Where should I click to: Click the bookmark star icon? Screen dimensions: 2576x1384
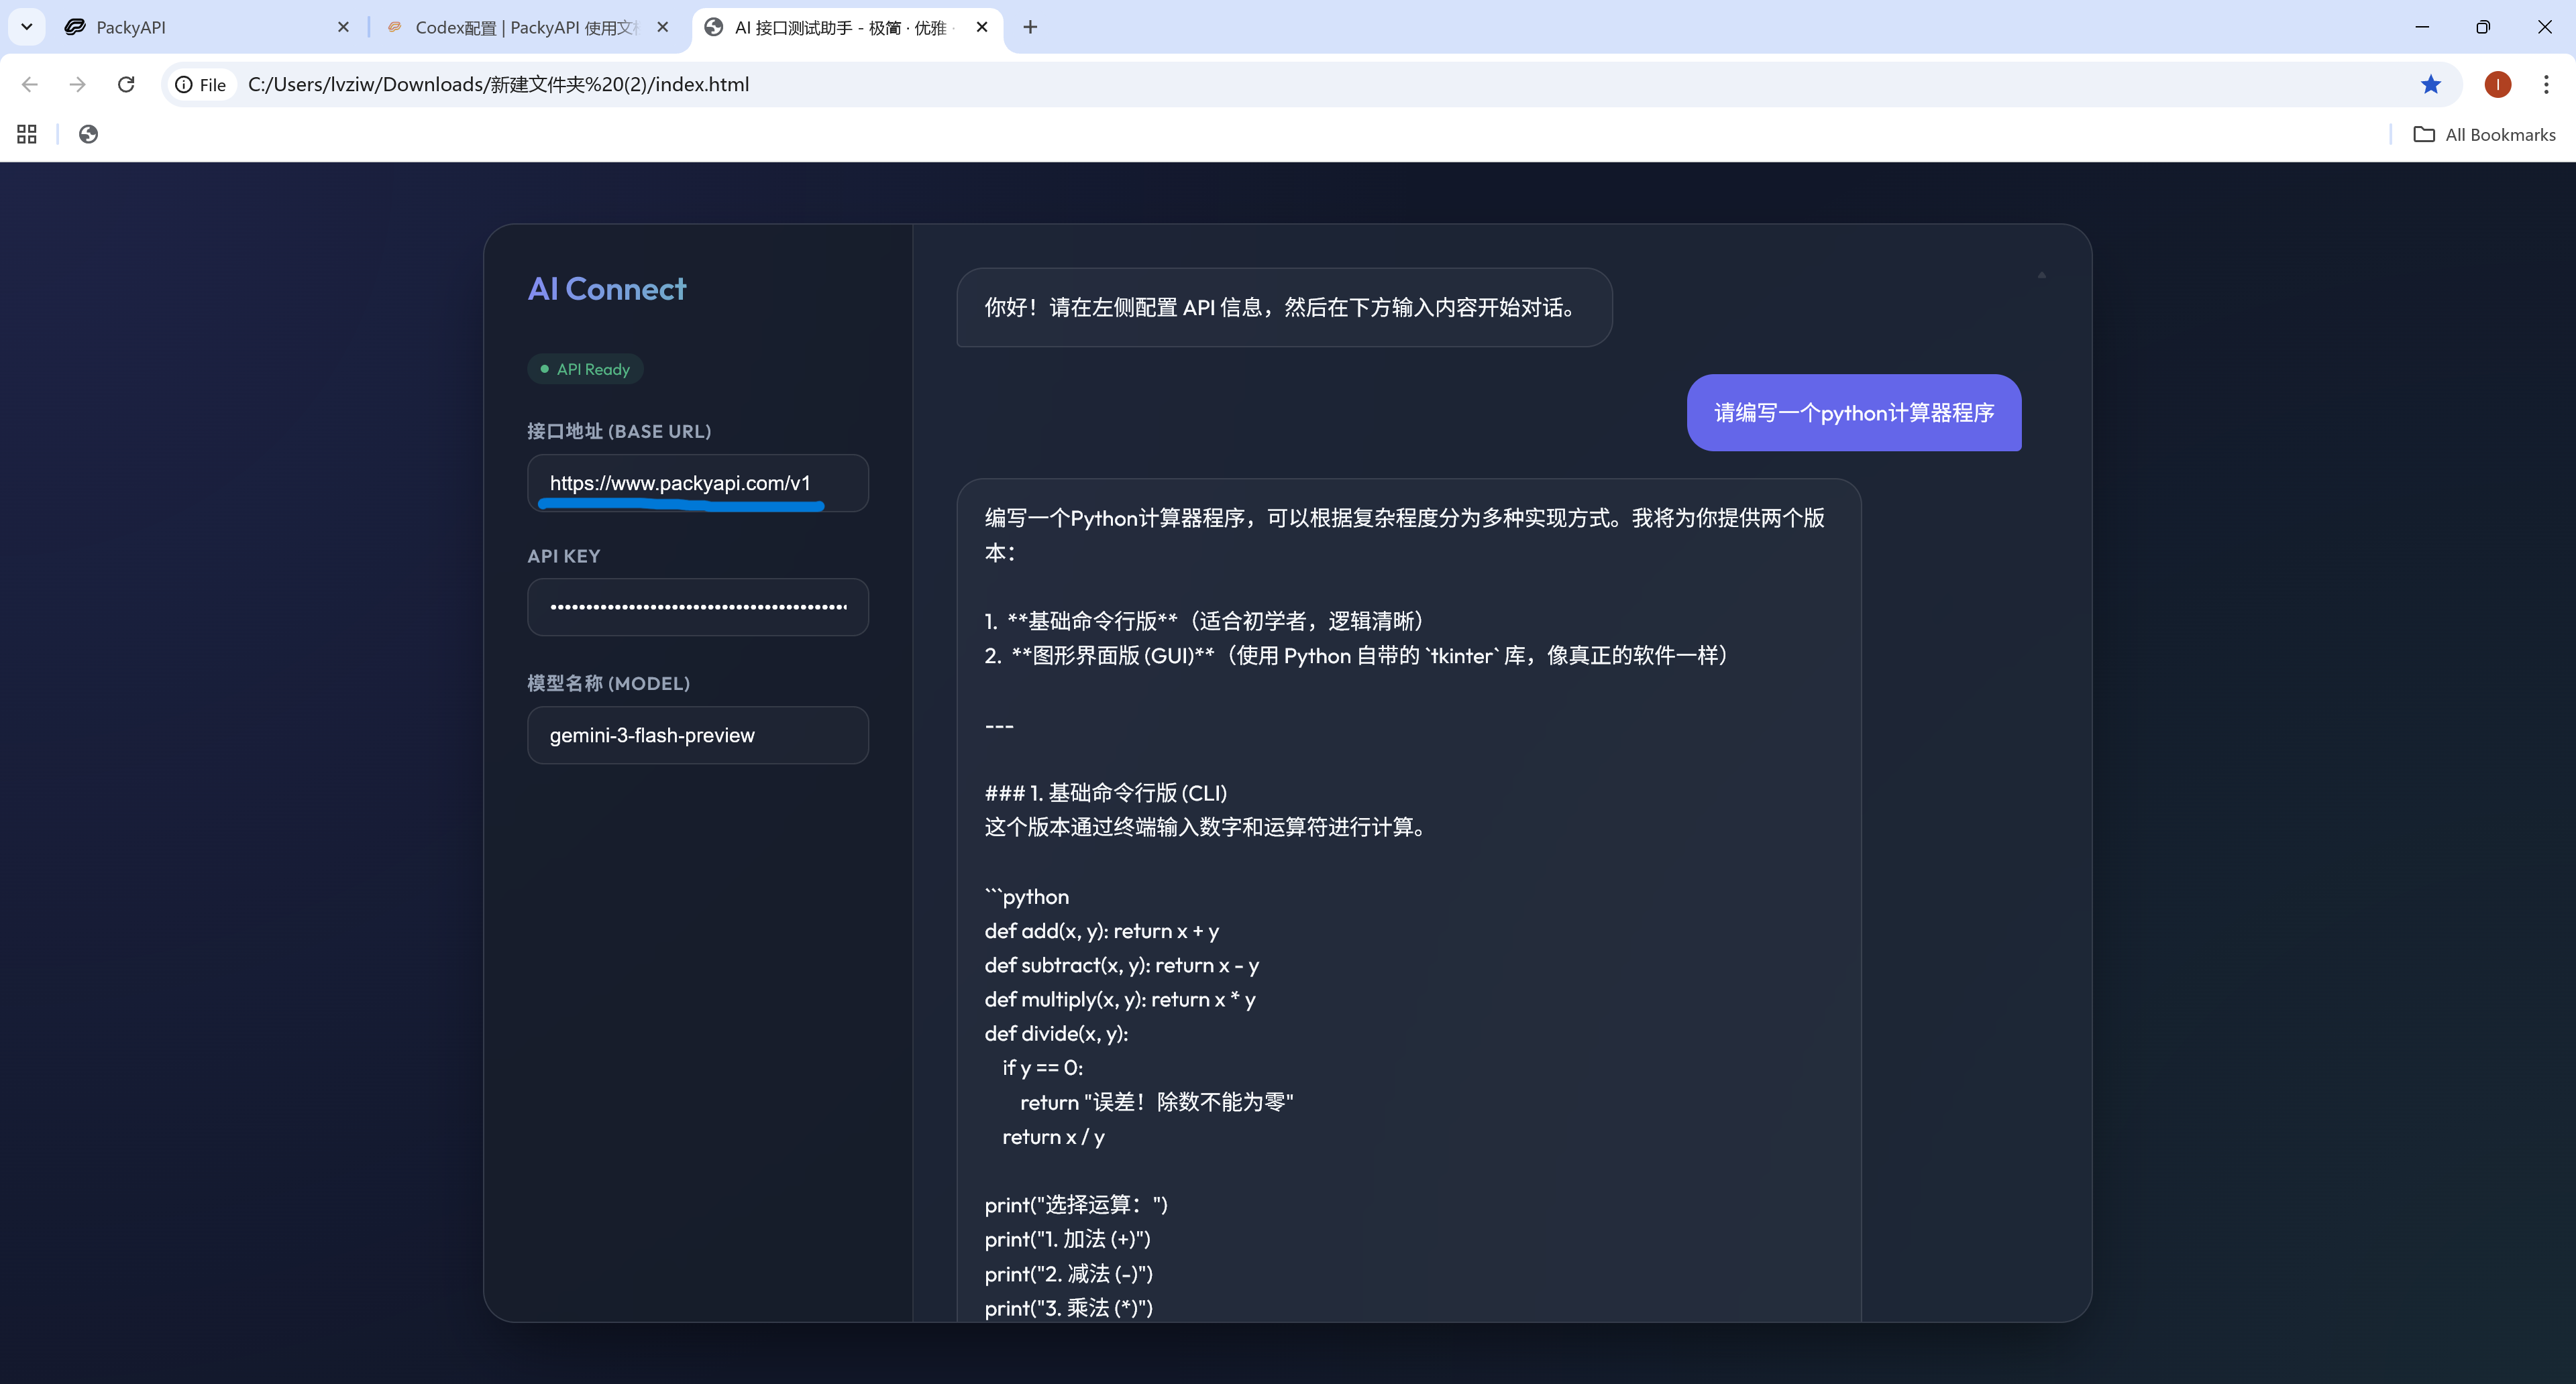click(x=2431, y=84)
